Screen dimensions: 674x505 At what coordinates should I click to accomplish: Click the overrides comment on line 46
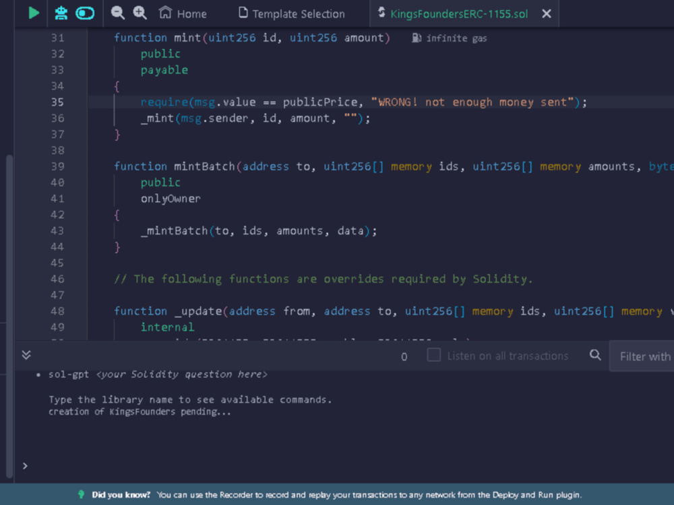[324, 279]
